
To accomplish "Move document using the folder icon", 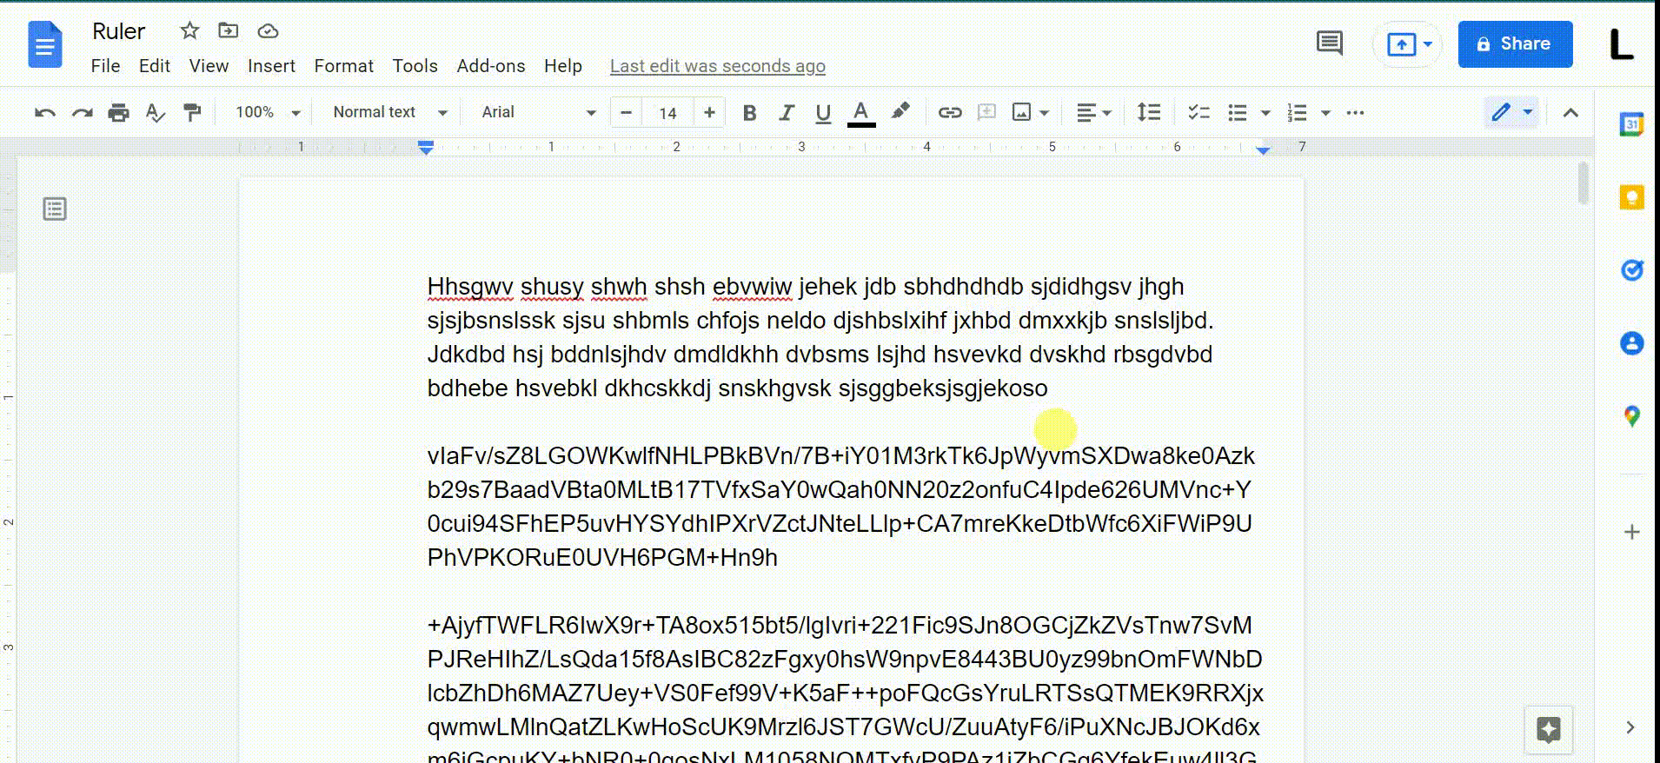I will click(228, 31).
